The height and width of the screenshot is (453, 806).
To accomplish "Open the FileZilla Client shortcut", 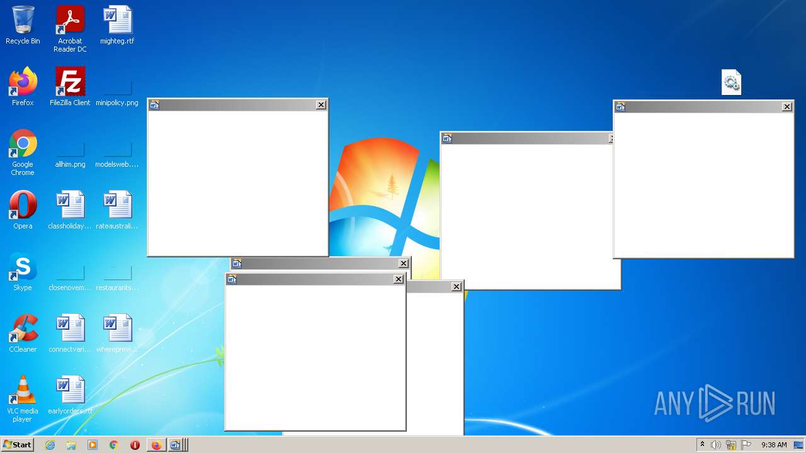I will click(x=70, y=86).
